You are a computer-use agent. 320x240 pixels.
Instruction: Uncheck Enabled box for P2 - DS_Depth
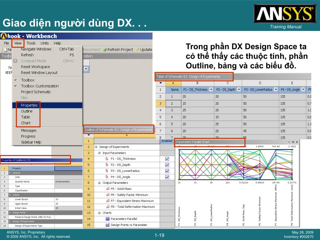pos(167,165)
